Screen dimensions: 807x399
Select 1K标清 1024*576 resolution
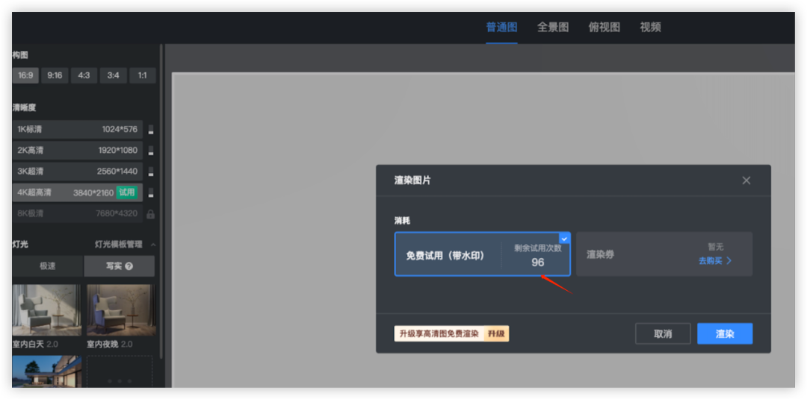77,130
